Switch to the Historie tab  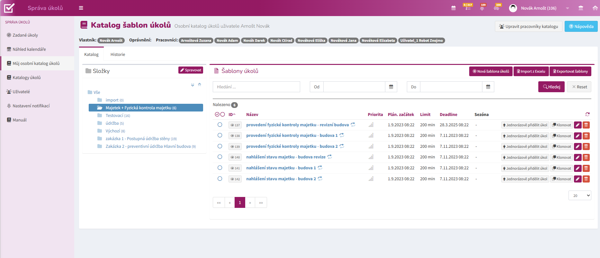pyautogui.click(x=118, y=54)
